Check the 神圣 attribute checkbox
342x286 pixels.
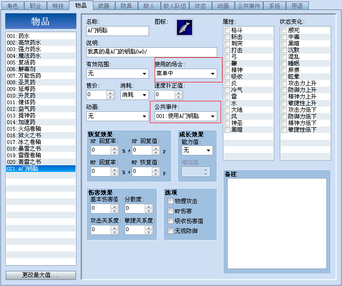(x=227, y=123)
